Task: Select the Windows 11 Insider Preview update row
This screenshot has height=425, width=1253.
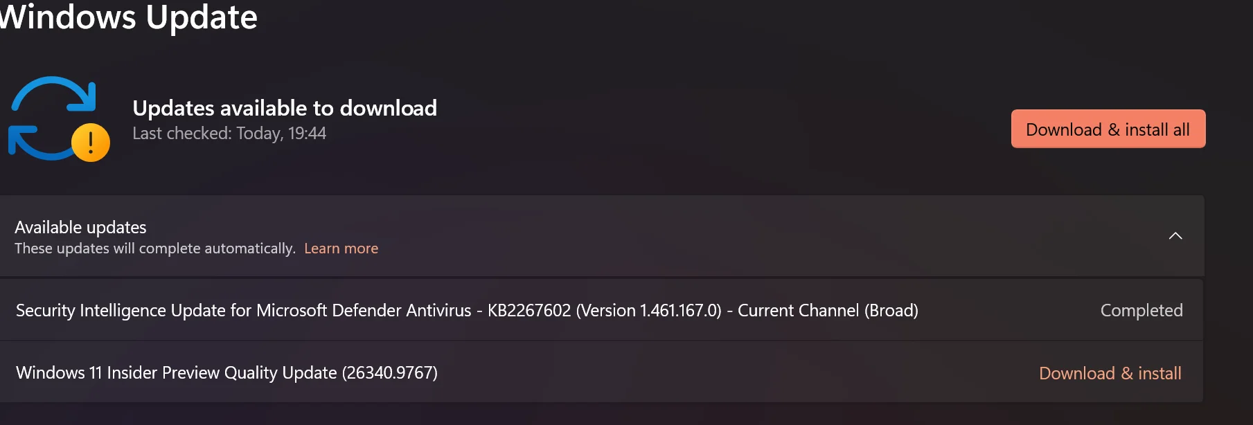Action: point(601,372)
